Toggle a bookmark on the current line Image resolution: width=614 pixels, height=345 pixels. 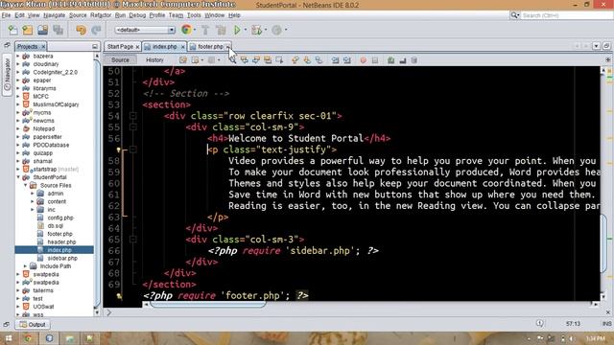[x=319, y=60]
